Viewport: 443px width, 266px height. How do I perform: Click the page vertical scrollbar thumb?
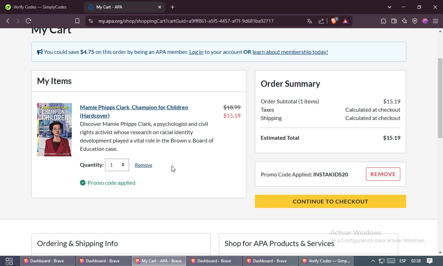click(440, 98)
